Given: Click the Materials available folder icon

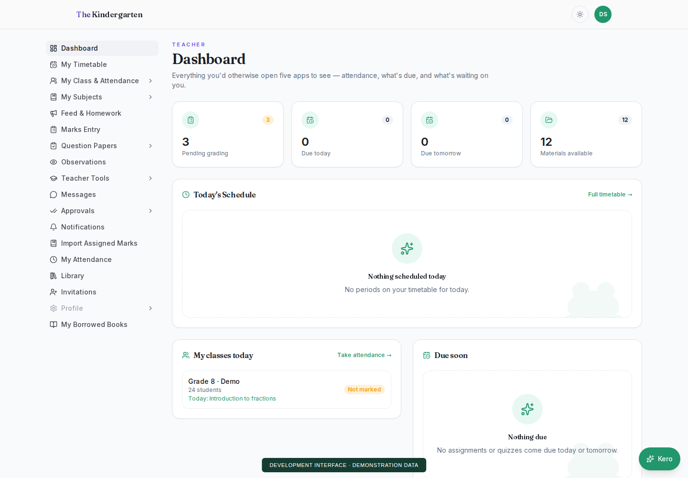Looking at the screenshot, I should tap(549, 120).
